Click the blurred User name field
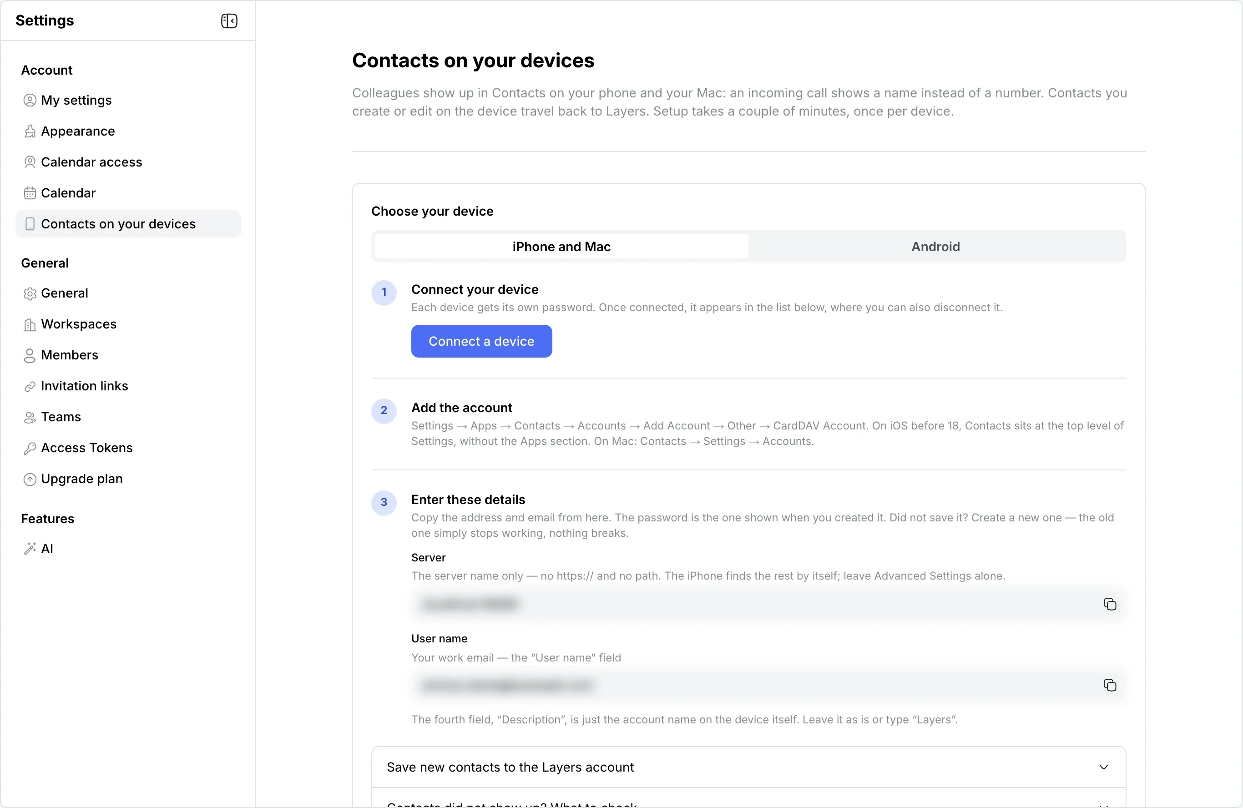Viewport: 1243px width, 808px height. (768, 685)
